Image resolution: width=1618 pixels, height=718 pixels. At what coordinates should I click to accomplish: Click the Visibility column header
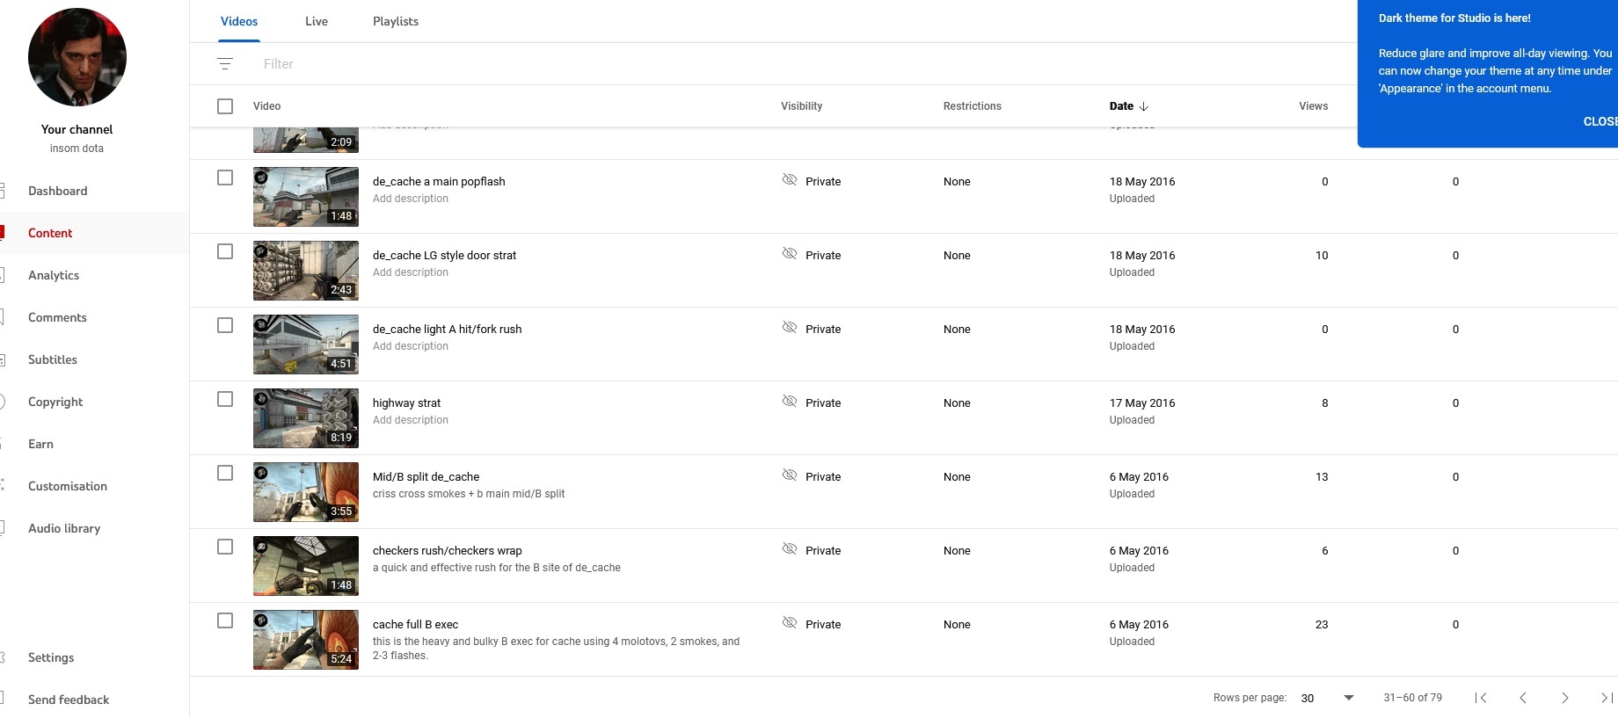click(x=801, y=106)
